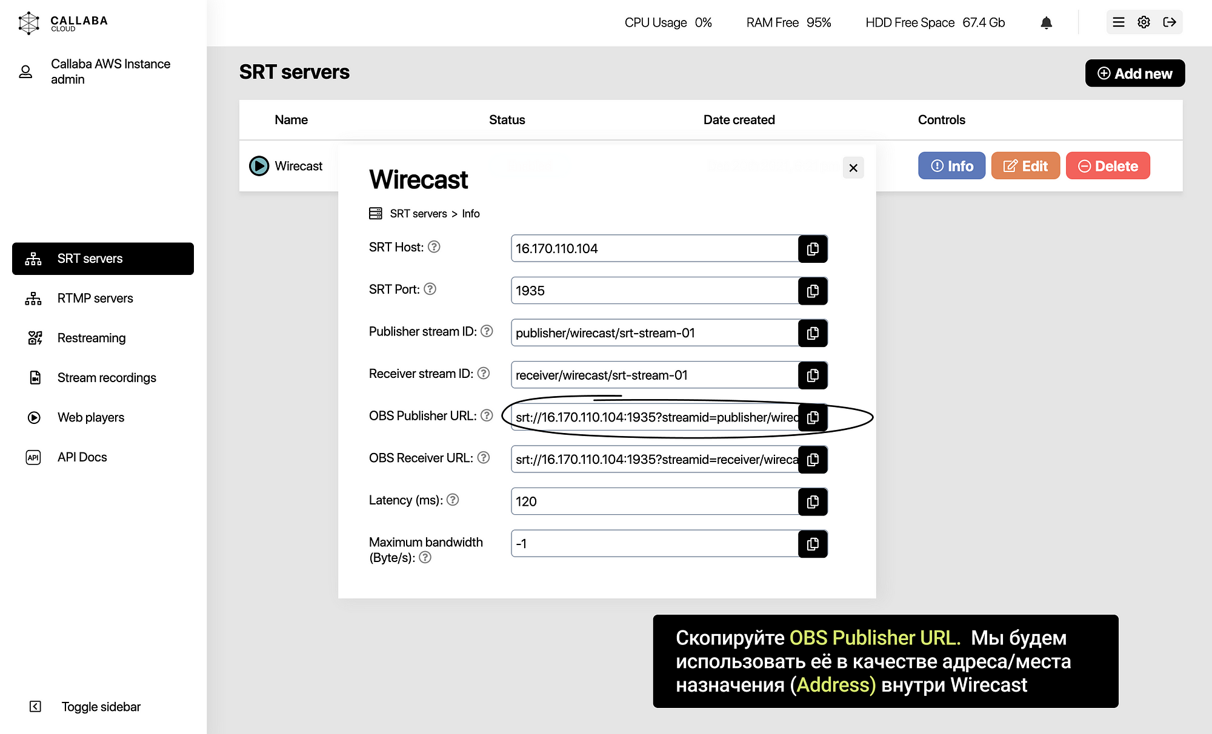The height and width of the screenshot is (734, 1212).
Task: Click the Receiver stream ID field
Action: 654,375
